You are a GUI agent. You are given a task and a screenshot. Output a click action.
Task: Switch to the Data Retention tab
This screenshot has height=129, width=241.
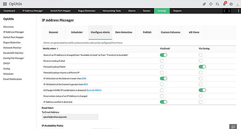[x=124, y=32]
